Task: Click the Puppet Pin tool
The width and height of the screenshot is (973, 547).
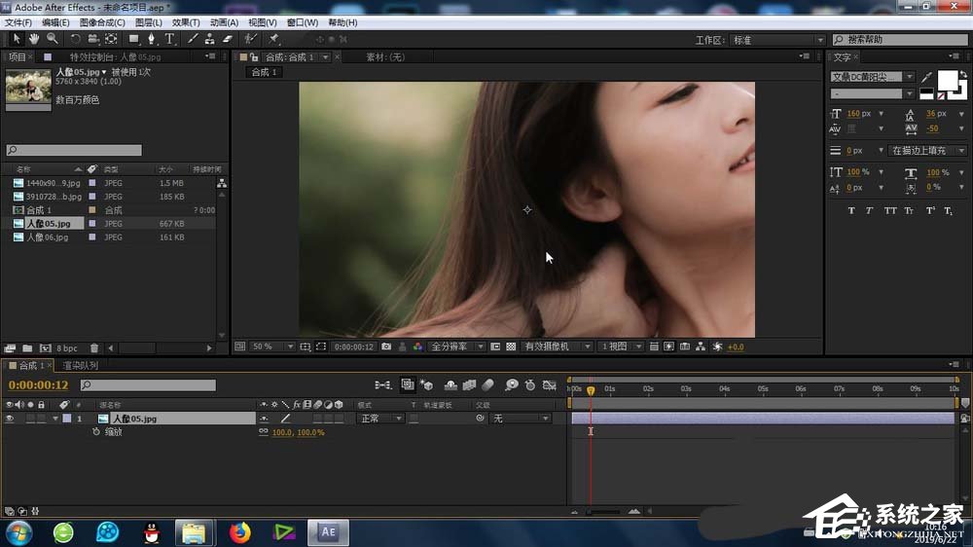Action: 274,39
